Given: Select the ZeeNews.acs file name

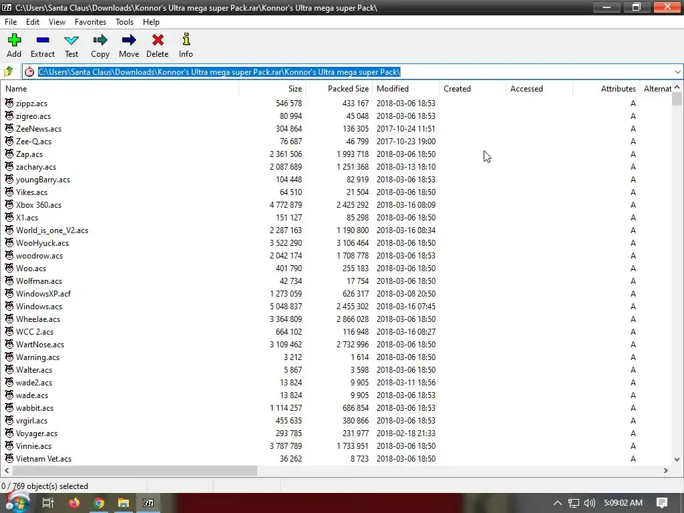Looking at the screenshot, I should click(x=38, y=129).
